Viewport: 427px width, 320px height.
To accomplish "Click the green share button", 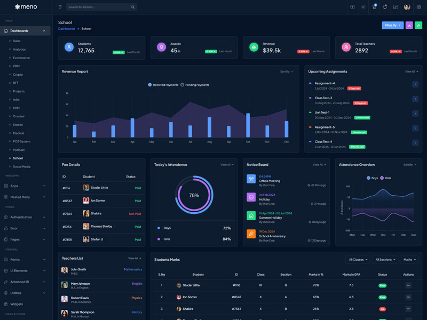I will pyautogui.click(x=418, y=25).
